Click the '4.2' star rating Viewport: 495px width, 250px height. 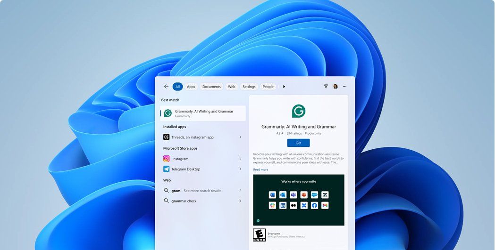pos(280,134)
